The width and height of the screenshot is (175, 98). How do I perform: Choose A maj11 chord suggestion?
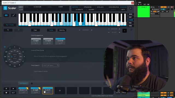(36, 41)
